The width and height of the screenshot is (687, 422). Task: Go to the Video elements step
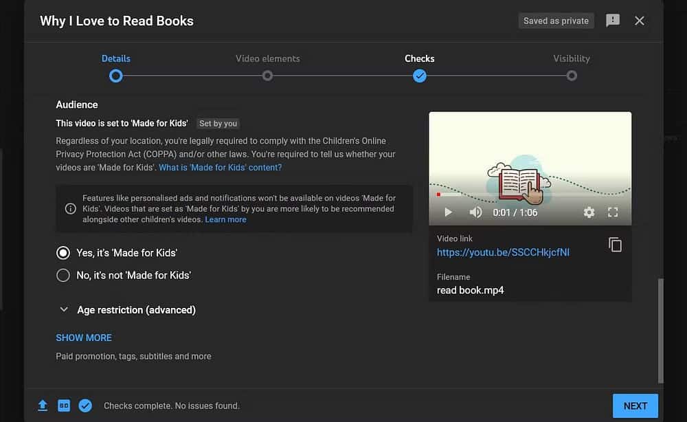tap(267, 75)
